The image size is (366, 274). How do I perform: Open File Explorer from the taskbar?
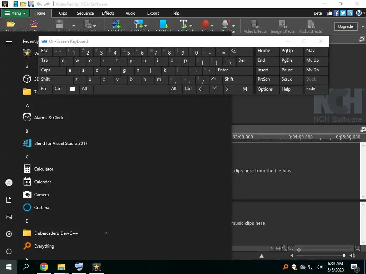click(x=61, y=267)
